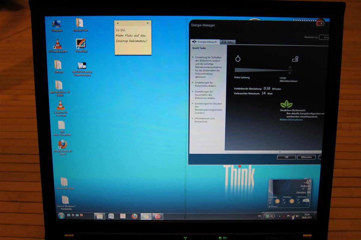
Task: Click the network signal tray icon
Action: [x=293, y=217]
